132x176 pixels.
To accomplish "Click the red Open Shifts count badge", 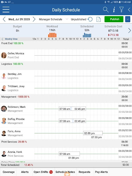I will click(x=51, y=172).
